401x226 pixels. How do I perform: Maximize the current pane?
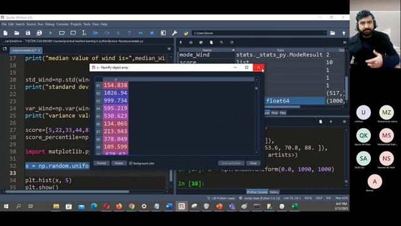point(163,33)
